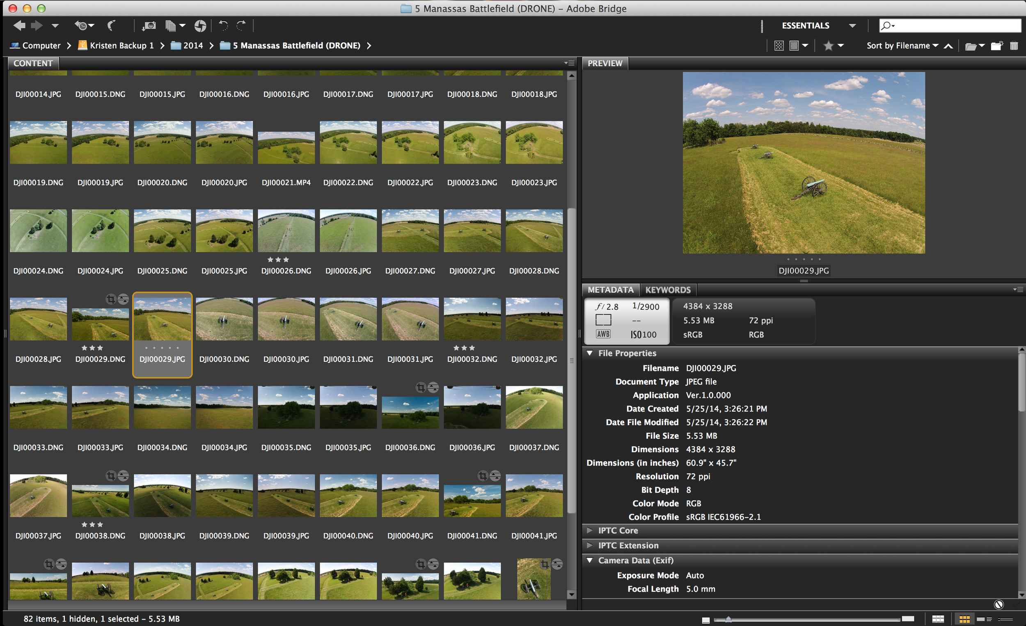Screen dimensions: 1026x626
Task: Click smaller thumbnail size button
Action: [x=706, y=620]
